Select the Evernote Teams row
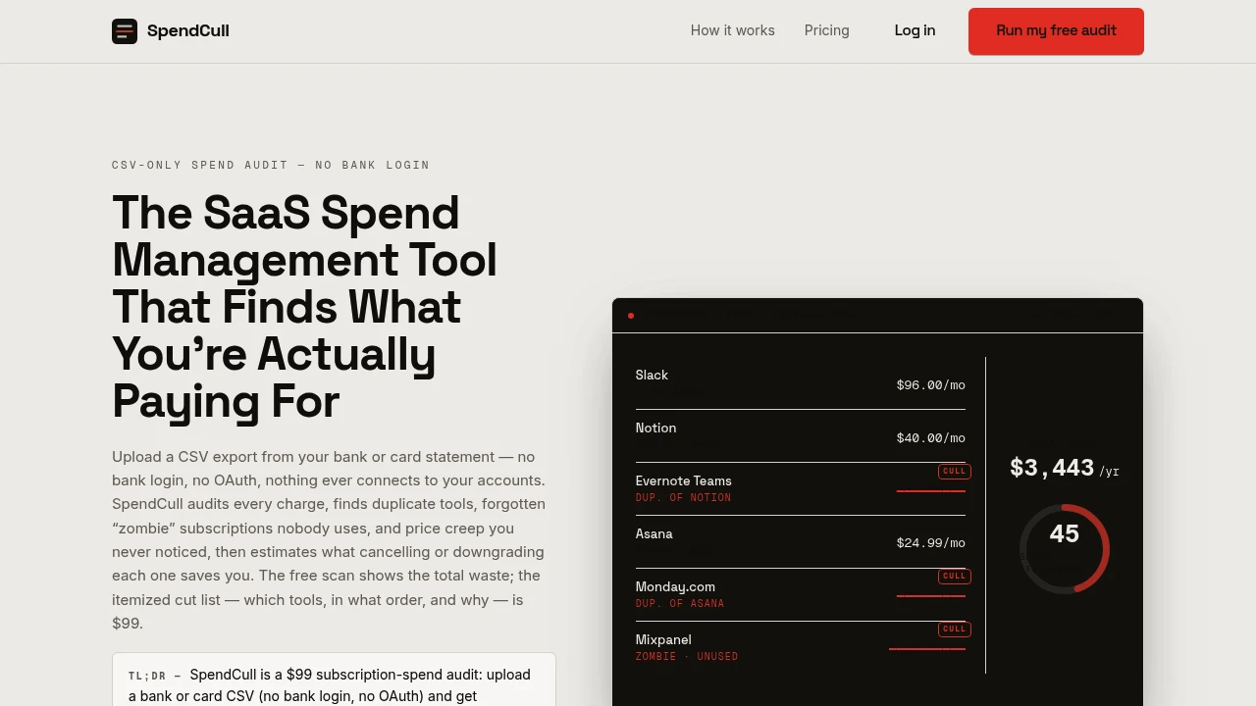The width and height of the screenshot is (1256, 706). [x=801, y=489]
